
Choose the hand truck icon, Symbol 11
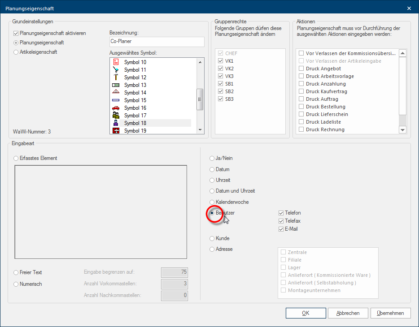click(116, 70)
